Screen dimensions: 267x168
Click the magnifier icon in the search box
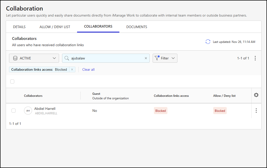[x=67, y=58]
